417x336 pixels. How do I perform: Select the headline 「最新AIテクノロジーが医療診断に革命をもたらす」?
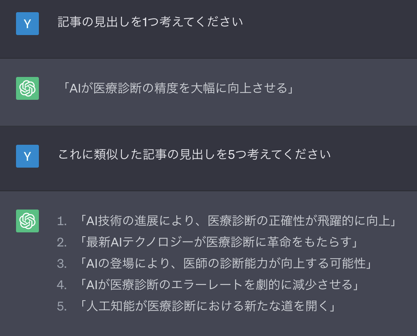click(x=220, y=242)
